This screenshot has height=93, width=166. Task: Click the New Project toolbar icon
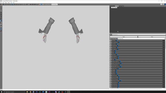(1, 4)
